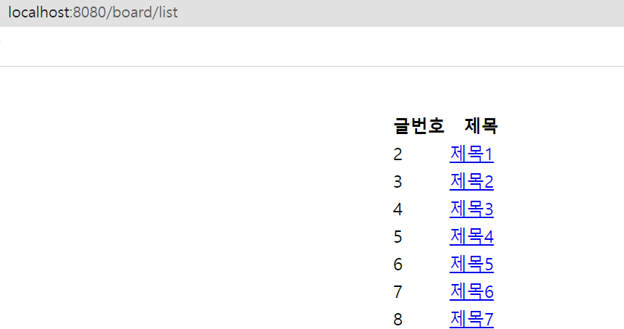Click the localhost:8080/board/list address bar
624x329 pixels.
(x=93, y=12)
